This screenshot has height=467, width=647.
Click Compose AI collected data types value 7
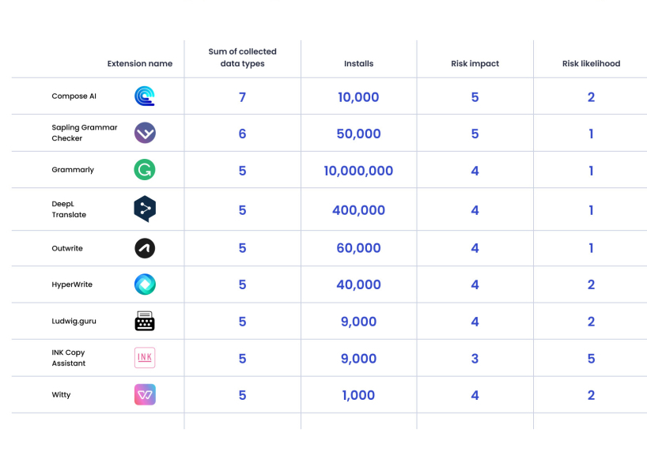[242, 97]
